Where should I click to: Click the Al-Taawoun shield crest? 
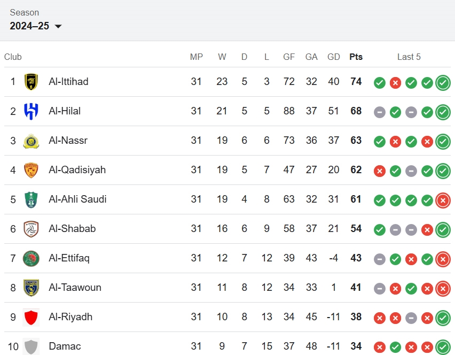coord(31,288)
